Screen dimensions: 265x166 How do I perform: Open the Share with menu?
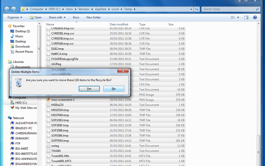57,17
